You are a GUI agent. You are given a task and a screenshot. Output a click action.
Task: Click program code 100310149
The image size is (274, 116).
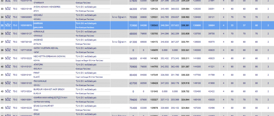[26, 9]
